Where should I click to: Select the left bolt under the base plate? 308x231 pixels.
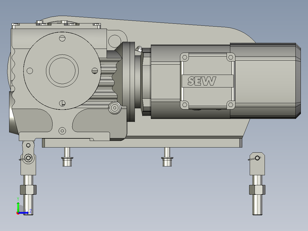point(67,157)
